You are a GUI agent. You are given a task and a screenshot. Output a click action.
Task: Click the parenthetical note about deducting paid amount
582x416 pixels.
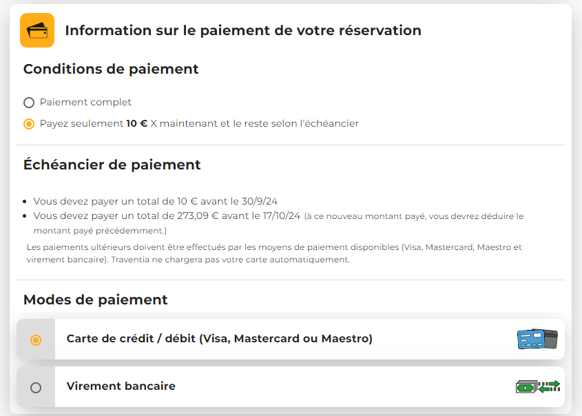[x=413, y=216]
